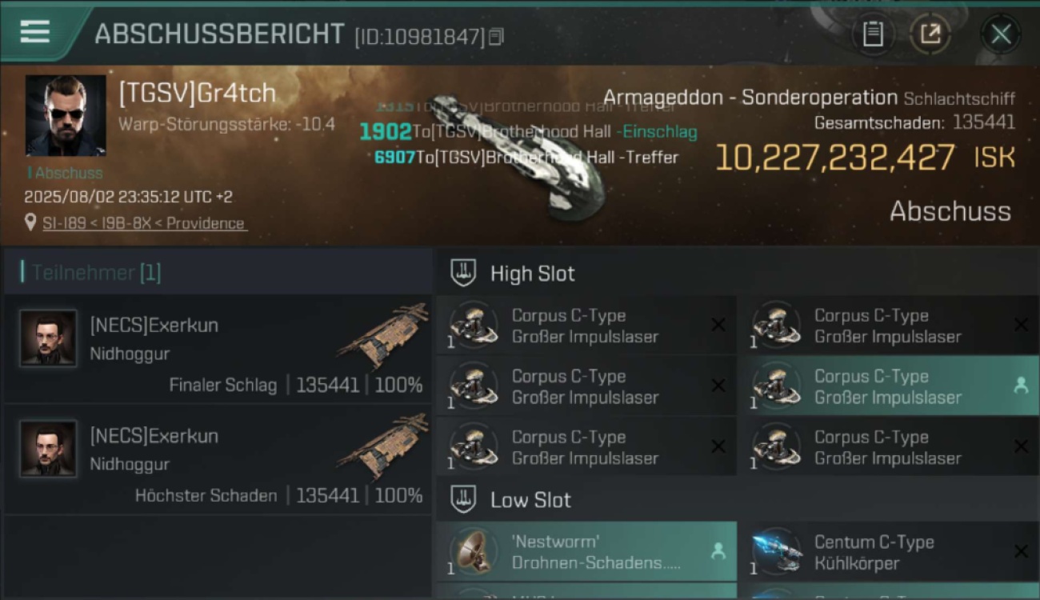The image size is (1040, 600).
Task: Click the 10,227,232,427 ISK value
Action: (x=865, y=158)
